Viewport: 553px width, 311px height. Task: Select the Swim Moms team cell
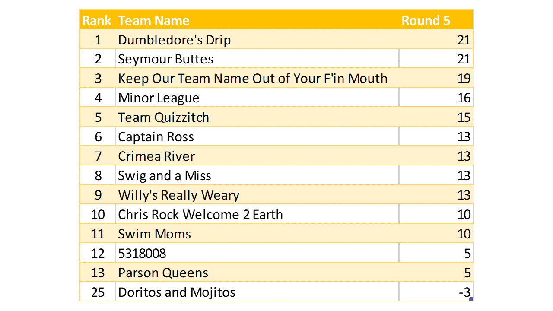point(155,234)
